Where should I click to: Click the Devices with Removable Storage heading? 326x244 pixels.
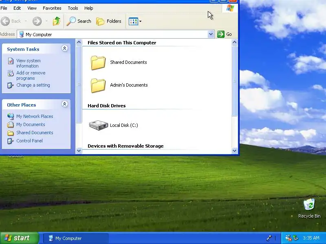click(126, 146)
